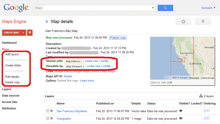220x124 pixels.
Task: Go back using the double chevron icon
Action: click(x=47, y=22)
